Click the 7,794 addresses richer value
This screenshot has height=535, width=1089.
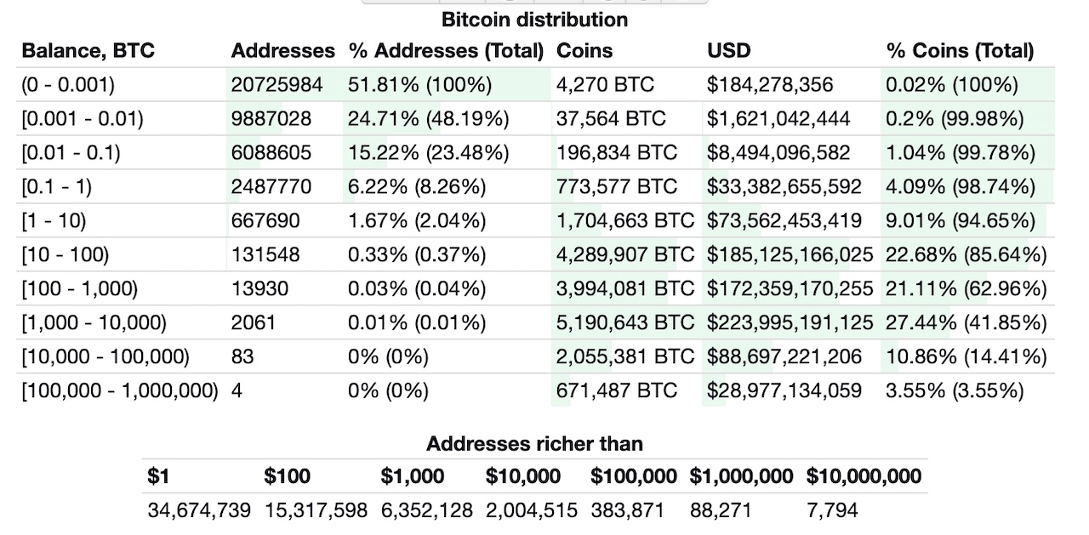tap(832, 510)
